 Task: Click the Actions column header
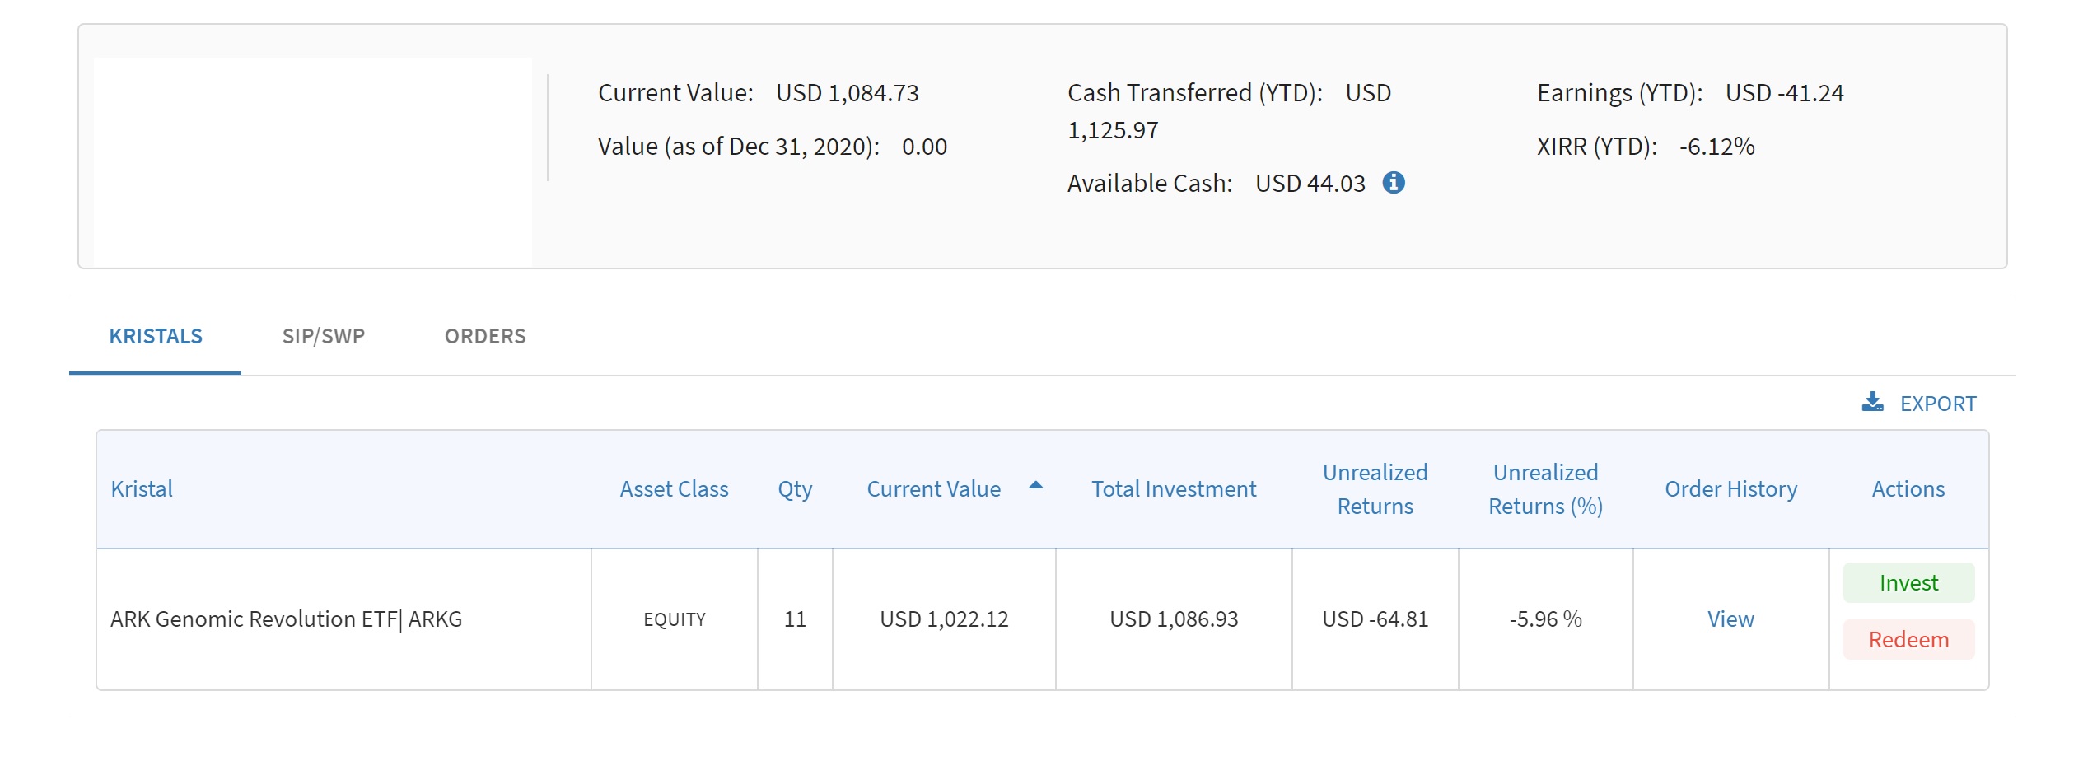(x=1908, y=489)
